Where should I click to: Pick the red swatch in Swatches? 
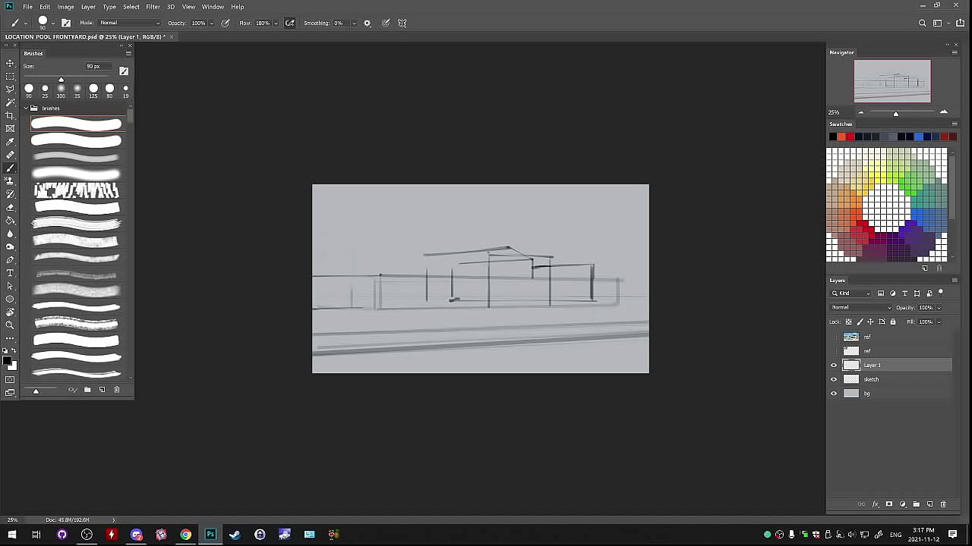[850, 136]
